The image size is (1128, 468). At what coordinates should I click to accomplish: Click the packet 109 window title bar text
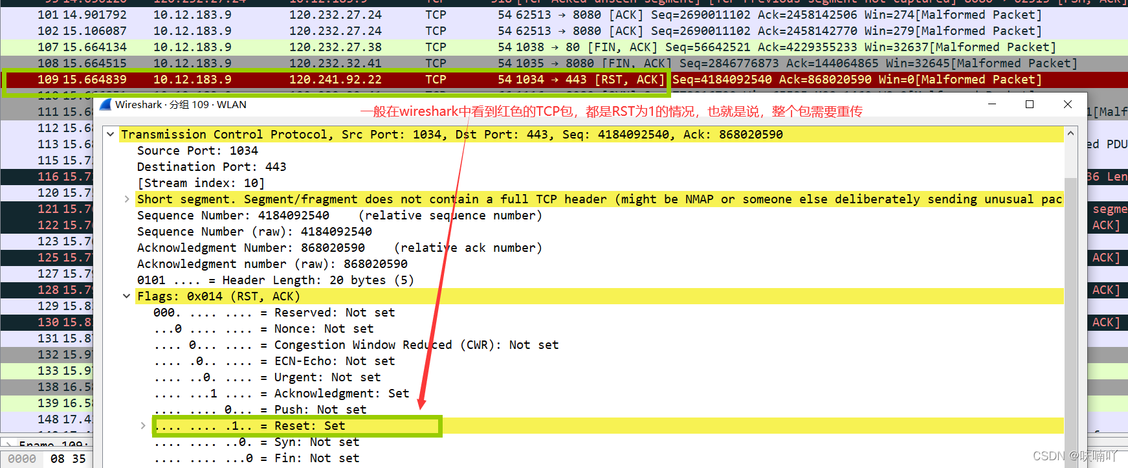(181, 104)
